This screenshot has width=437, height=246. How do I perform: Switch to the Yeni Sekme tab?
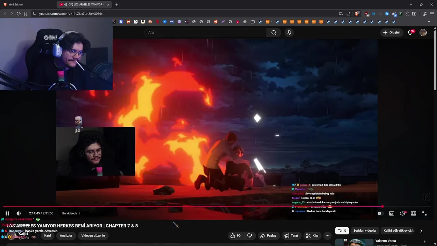pos(15,4)
